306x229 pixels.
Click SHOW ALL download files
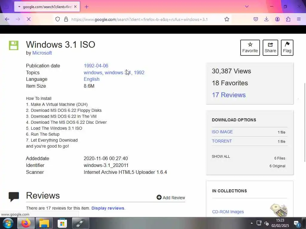[221, 157]
